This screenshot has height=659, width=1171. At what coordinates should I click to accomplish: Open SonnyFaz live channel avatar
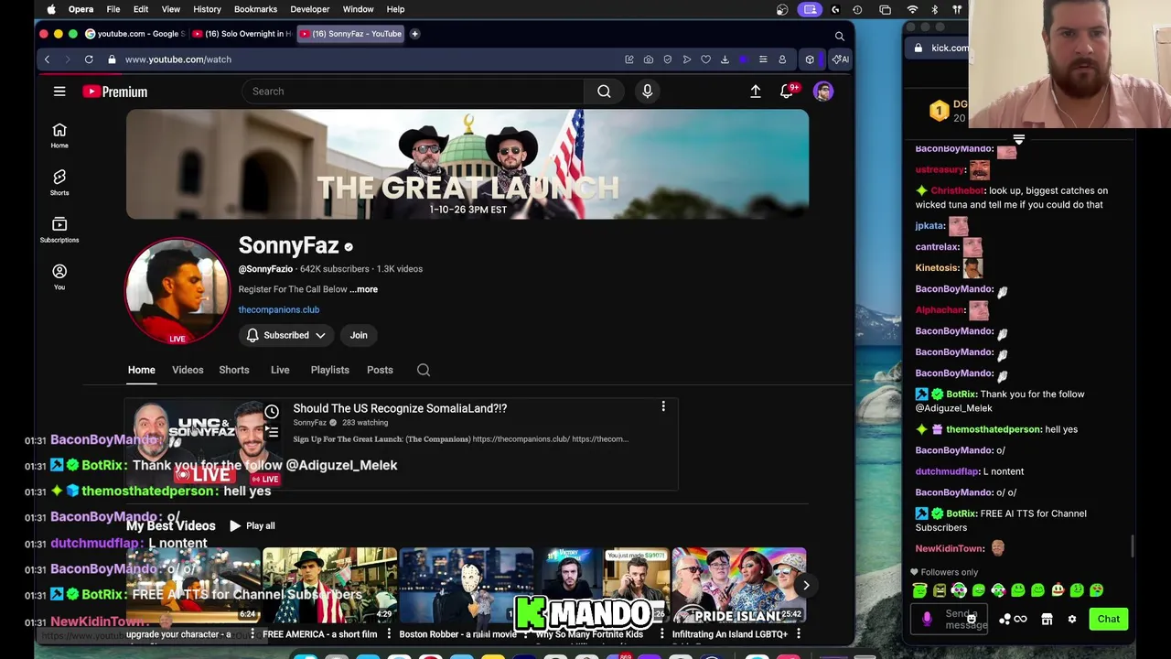[x=177, y=291]
